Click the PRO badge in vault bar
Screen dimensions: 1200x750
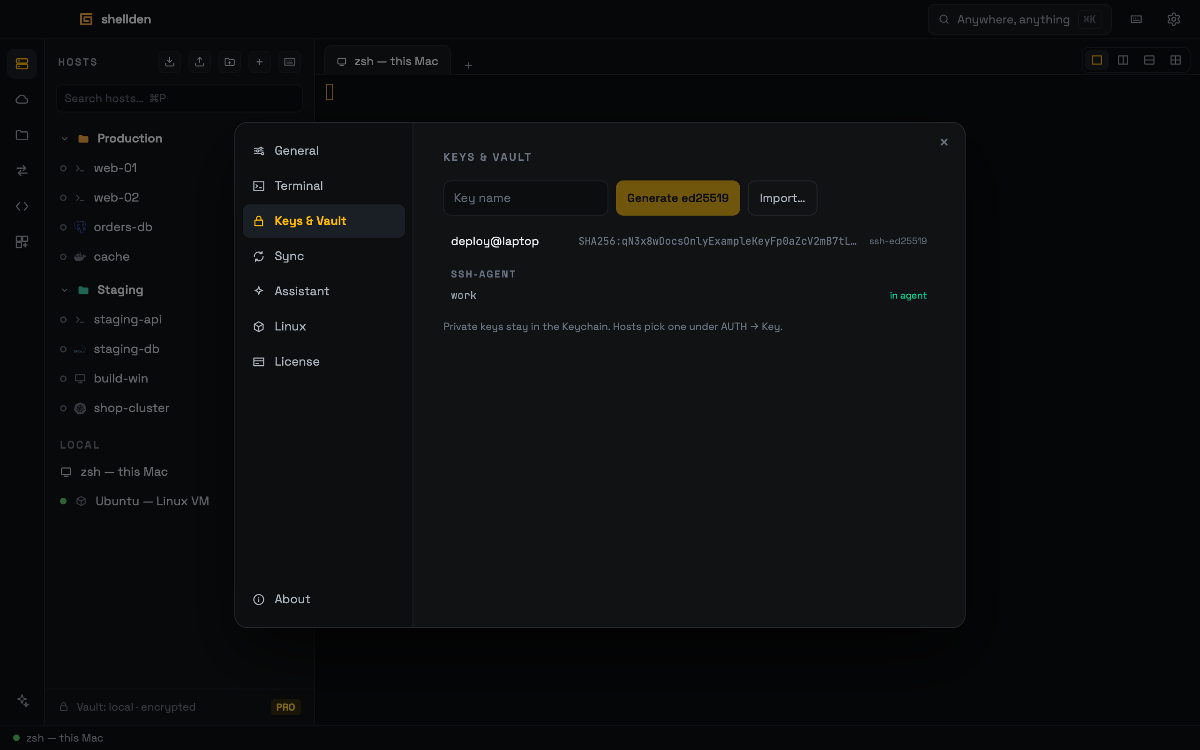click(x=285, y=707)
